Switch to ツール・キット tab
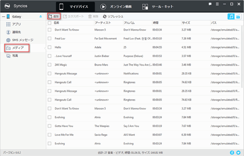244x156 pixels. coord(158,7)
